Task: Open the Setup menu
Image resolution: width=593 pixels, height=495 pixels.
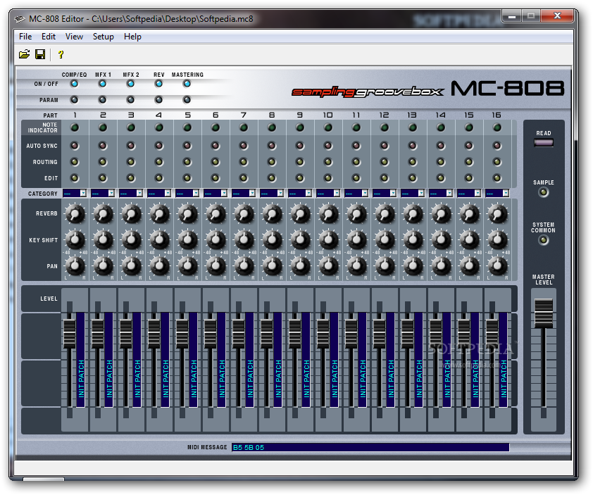Action: [x=104, y=37]
